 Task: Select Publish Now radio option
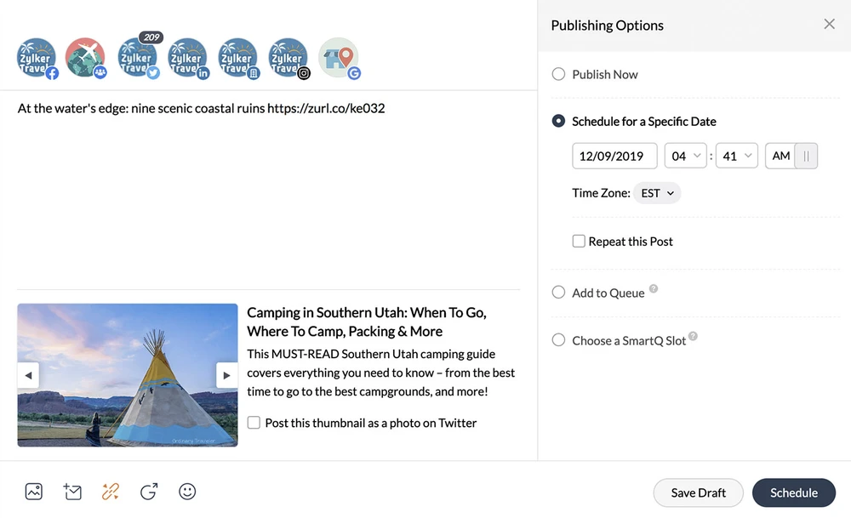click(559, 74)
